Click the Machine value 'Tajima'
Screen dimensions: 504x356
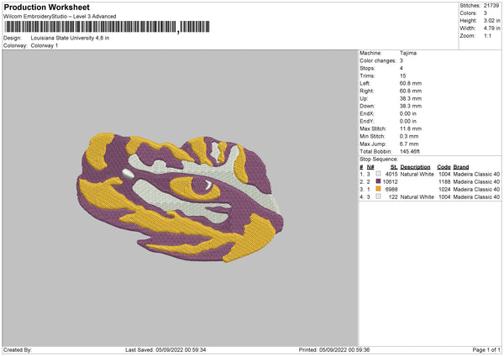point(408,53)
